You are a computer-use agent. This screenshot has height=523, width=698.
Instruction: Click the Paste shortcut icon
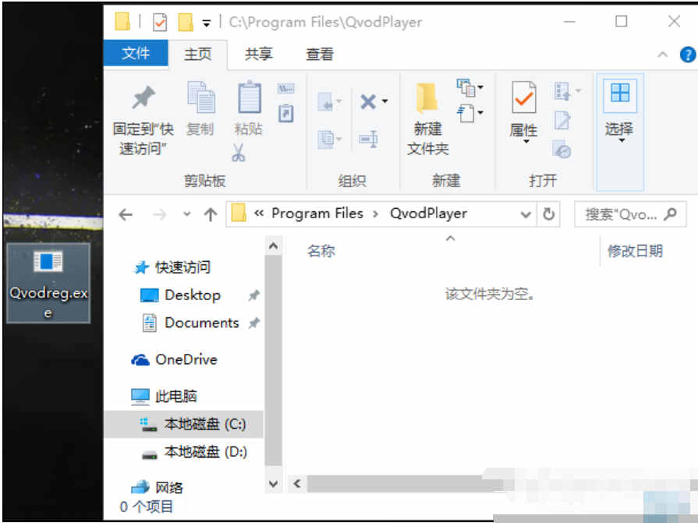click(285, 113)
